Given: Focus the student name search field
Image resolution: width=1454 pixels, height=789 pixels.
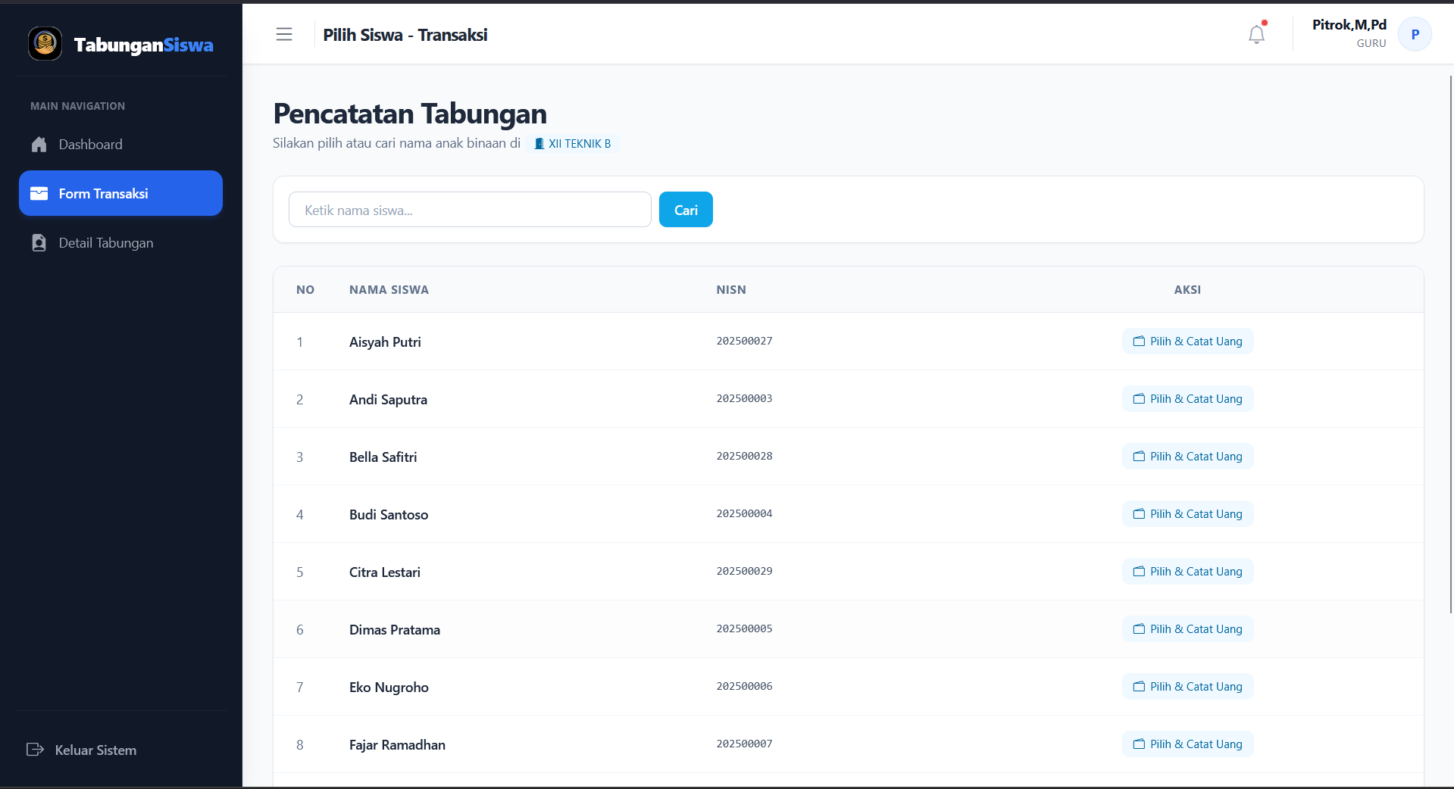Looking at the screenshot, I should tap(470, 210).
